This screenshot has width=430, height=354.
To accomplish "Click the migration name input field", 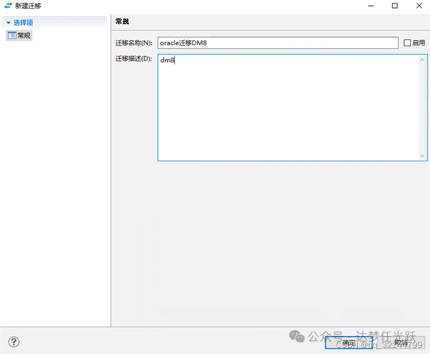I will (278, 43).
